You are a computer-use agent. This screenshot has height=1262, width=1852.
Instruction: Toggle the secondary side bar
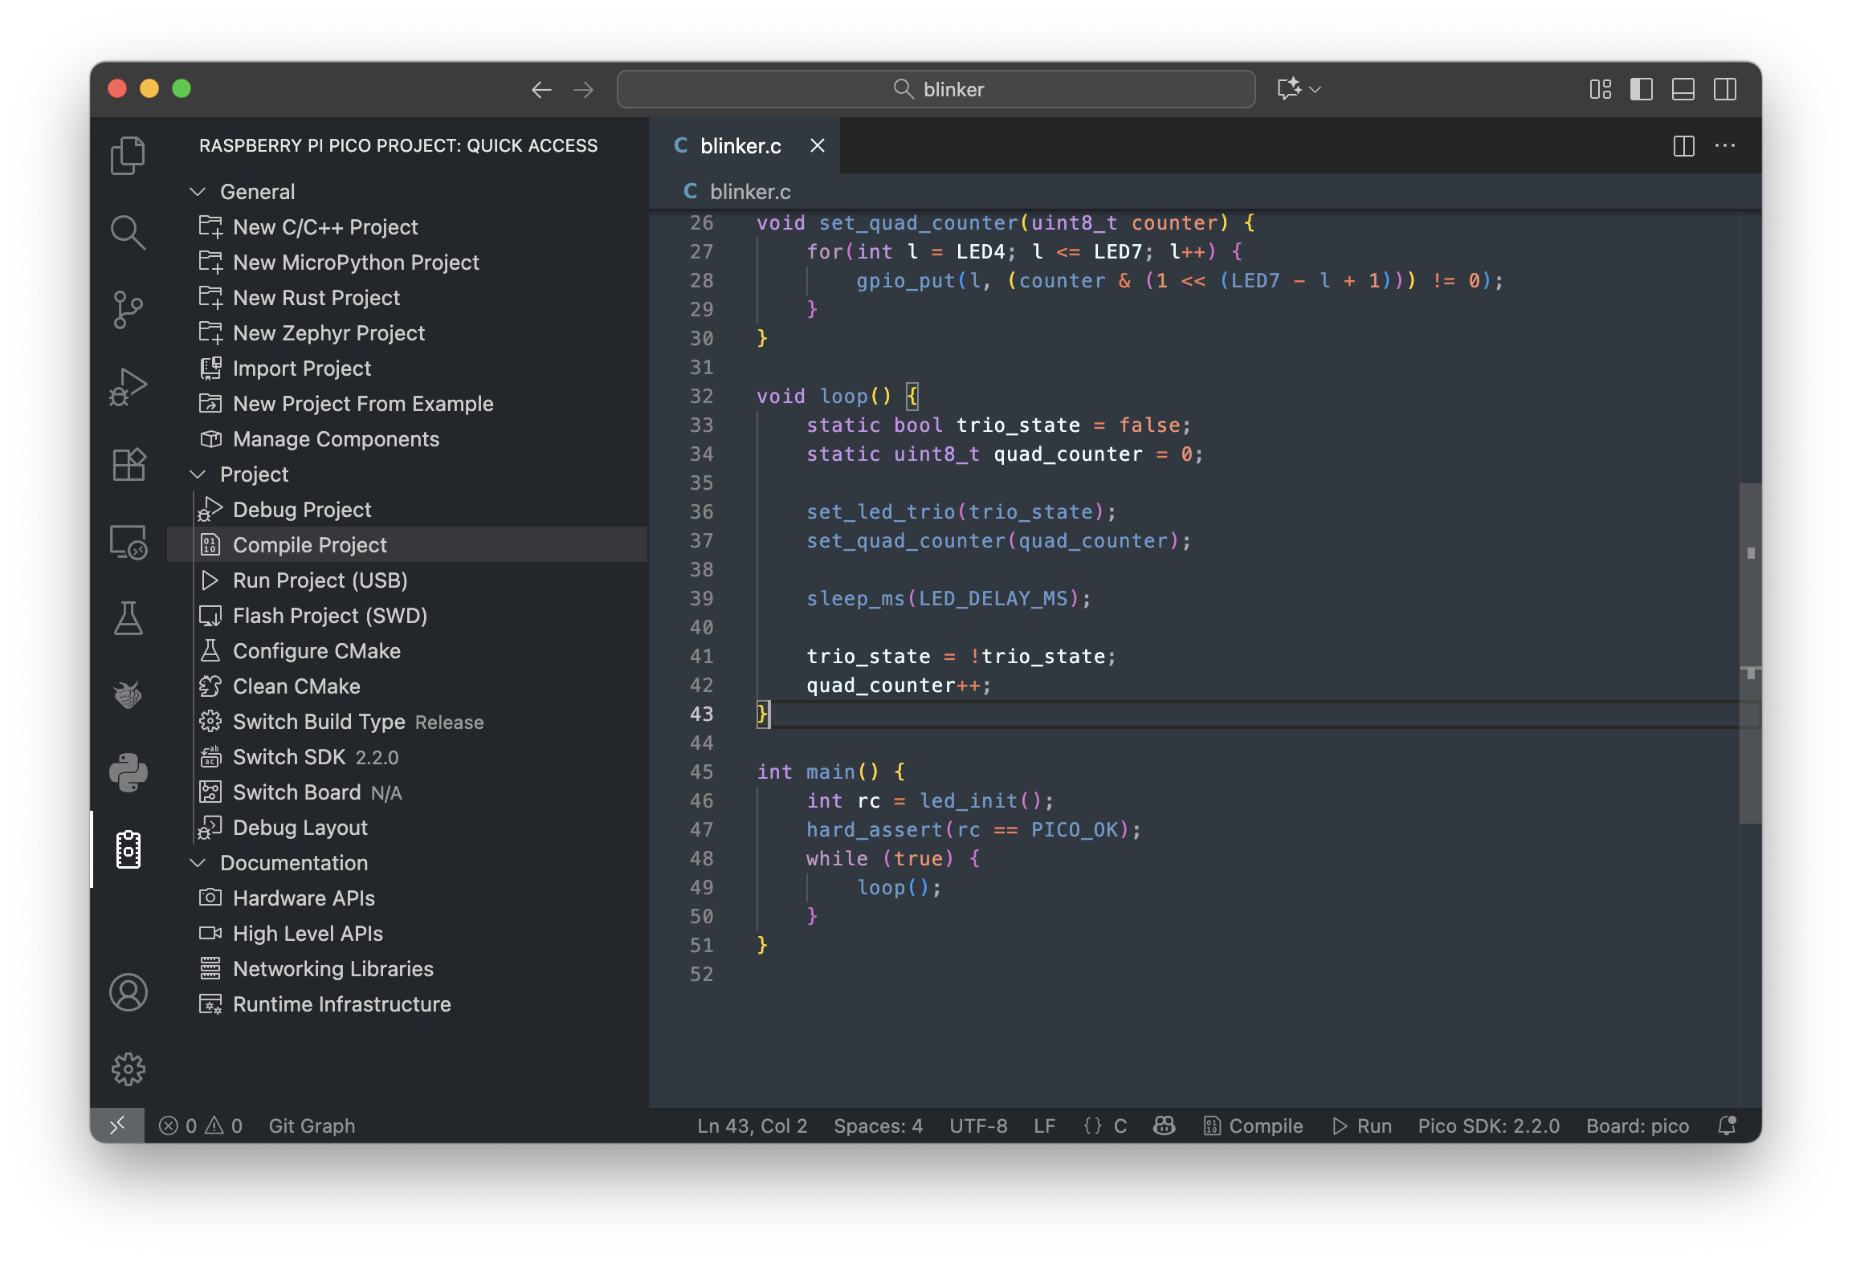click(x=1724, y=89)
